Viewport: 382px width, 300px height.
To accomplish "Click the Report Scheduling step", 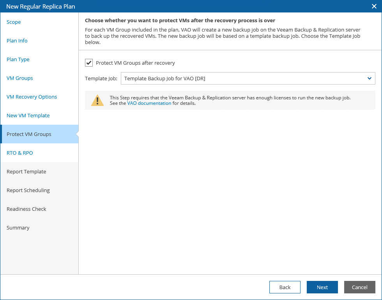I will tap(28, 191).
